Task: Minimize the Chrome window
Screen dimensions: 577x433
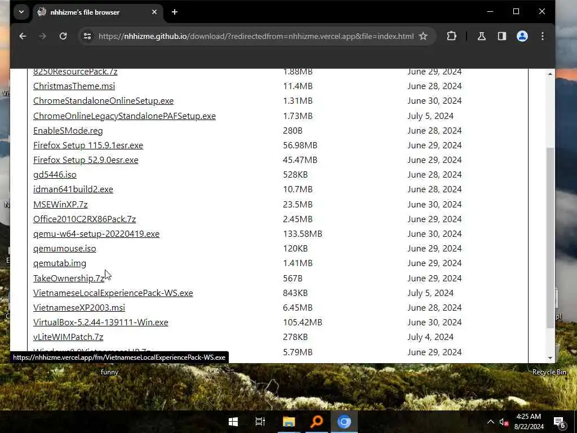Action: 490,12
